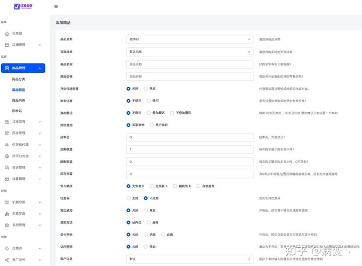Focus the 库存预警 input field
362x266 pixels.
pyautogui.click(x=190, y=174)
